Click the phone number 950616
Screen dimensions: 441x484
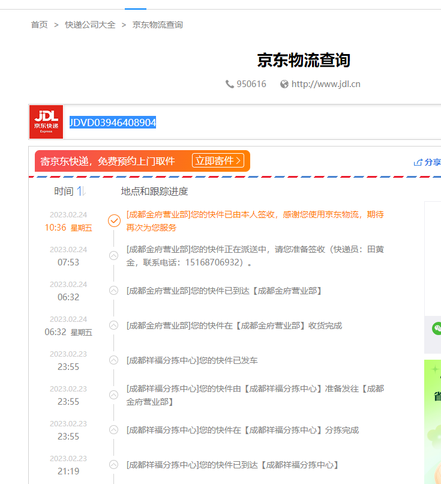tap(251, 84)
